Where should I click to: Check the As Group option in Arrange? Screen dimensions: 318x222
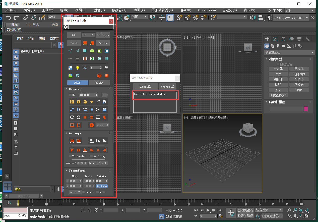91,156
